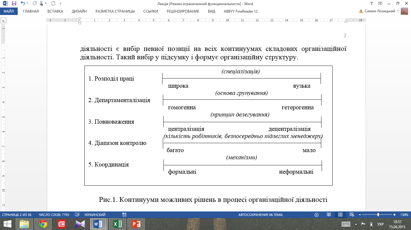Click the Action Center flag icon
This screenshot has width=411, height=230.
click(x=363, y=224)
